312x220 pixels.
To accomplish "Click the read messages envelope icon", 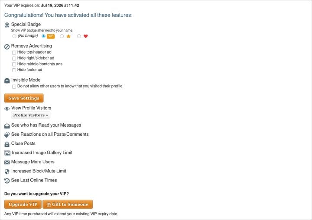I will point(7,126).
